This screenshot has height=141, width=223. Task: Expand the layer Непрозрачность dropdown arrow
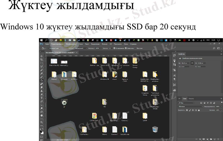pyautogui.click(x=221, y=107)
